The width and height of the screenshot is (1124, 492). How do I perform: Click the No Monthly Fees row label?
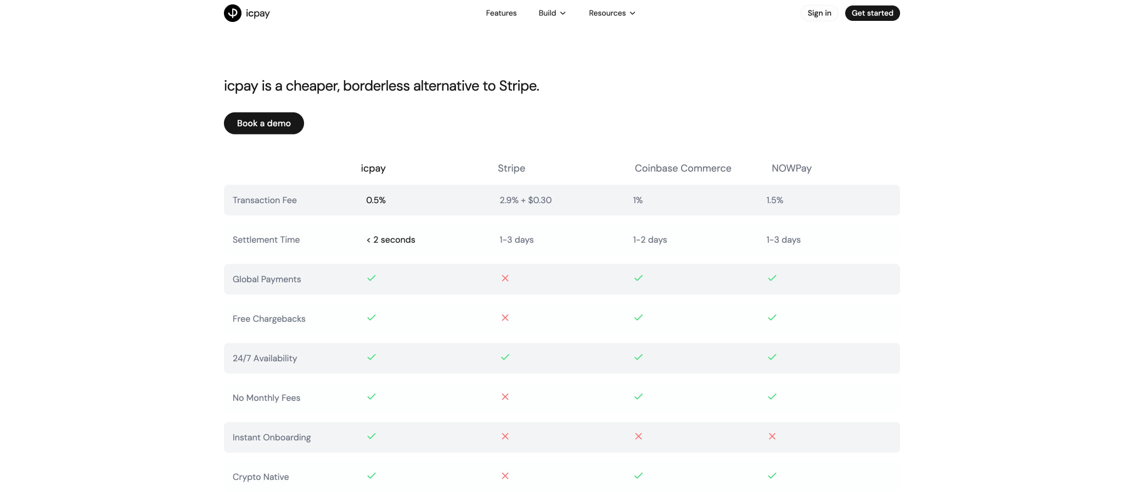tap(266, 398)
